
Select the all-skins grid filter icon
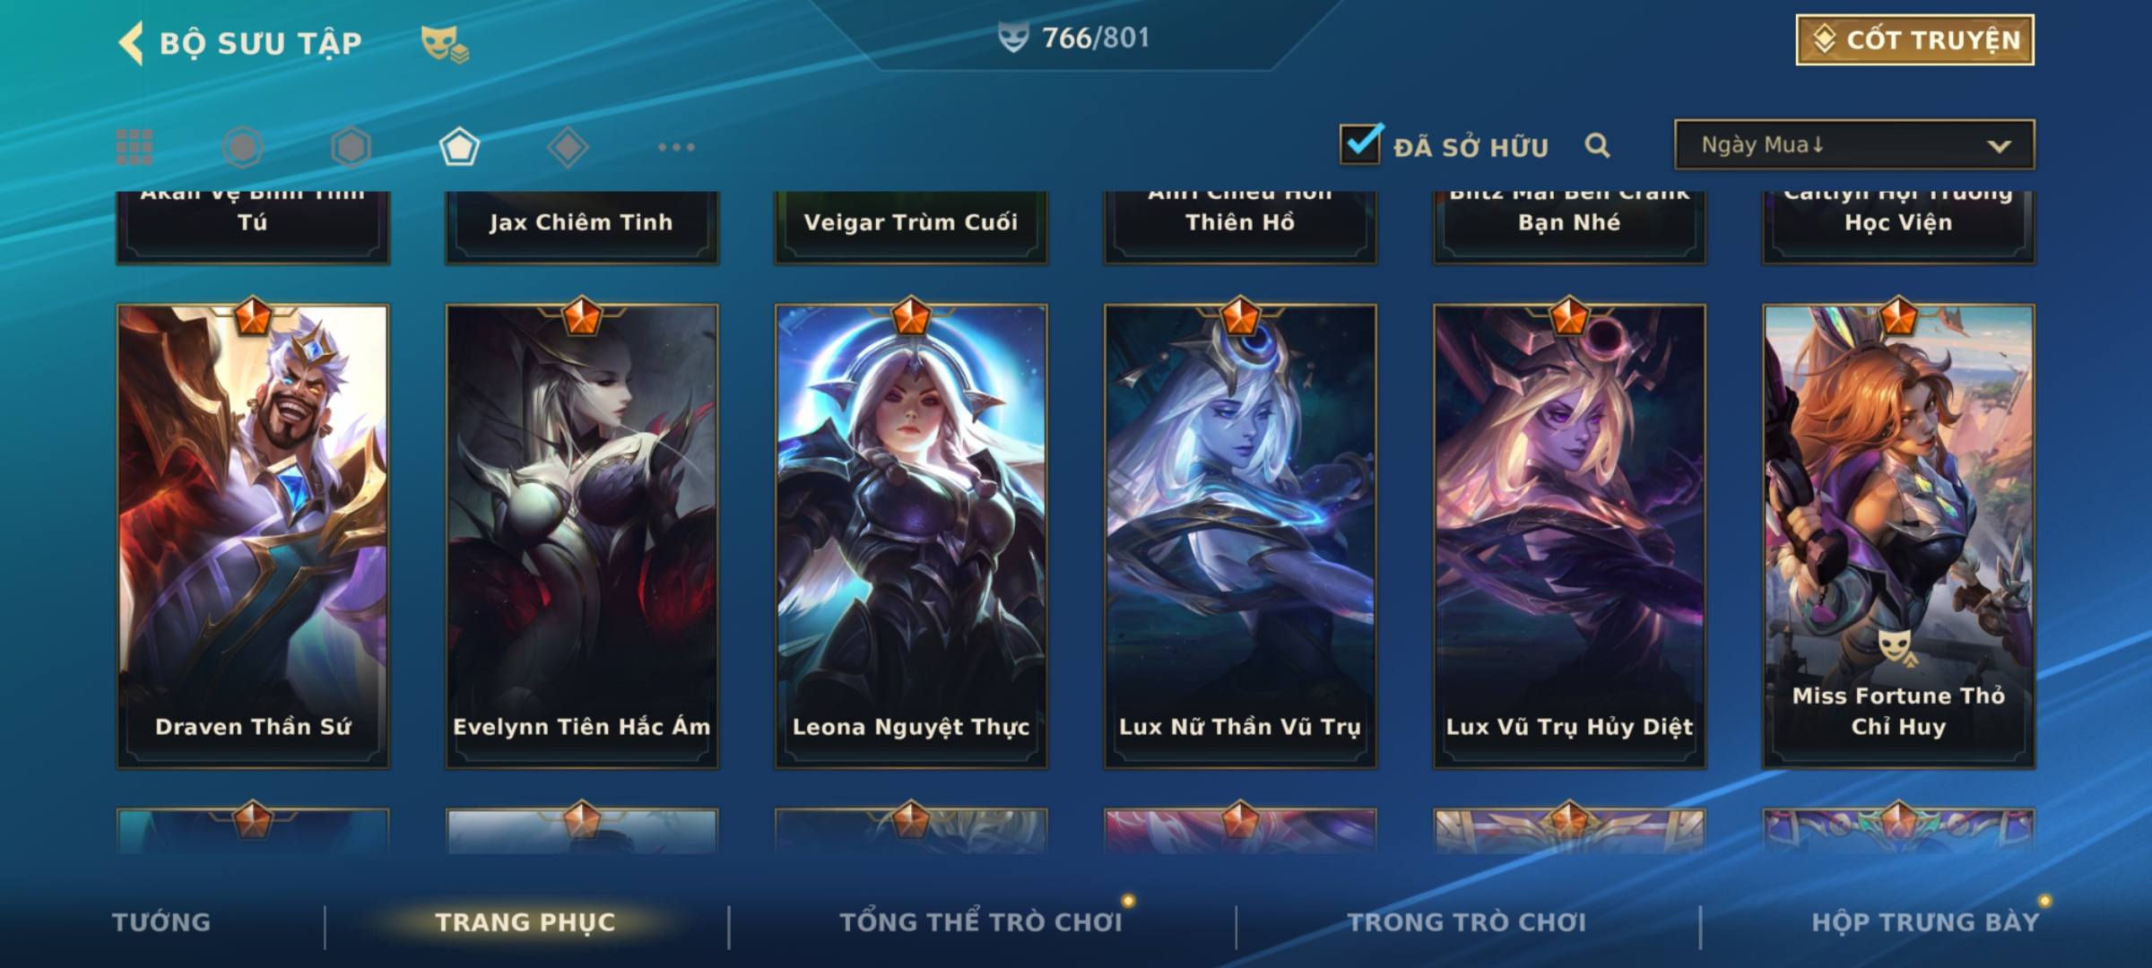pyautogui.click(x=134, y=147)
